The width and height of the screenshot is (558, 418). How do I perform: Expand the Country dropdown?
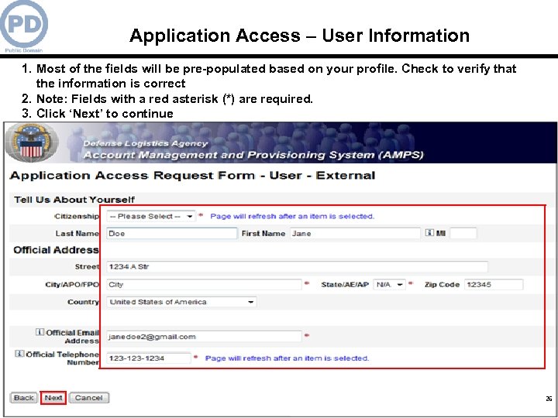pyautogui.click(x=181, y=302)
